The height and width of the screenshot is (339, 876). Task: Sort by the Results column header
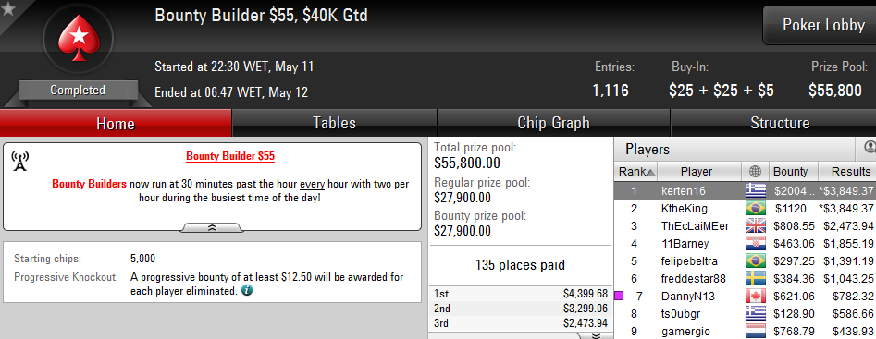point(847,172)
